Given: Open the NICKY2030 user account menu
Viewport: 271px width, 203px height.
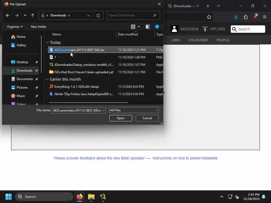Looking at the screenshot, I should point(184,29).
